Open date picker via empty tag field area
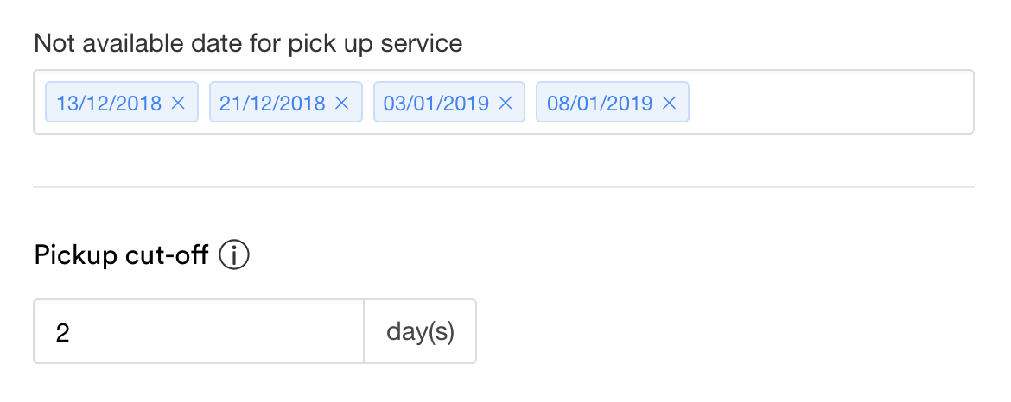1011x402 pixels. tap(830, 102)
